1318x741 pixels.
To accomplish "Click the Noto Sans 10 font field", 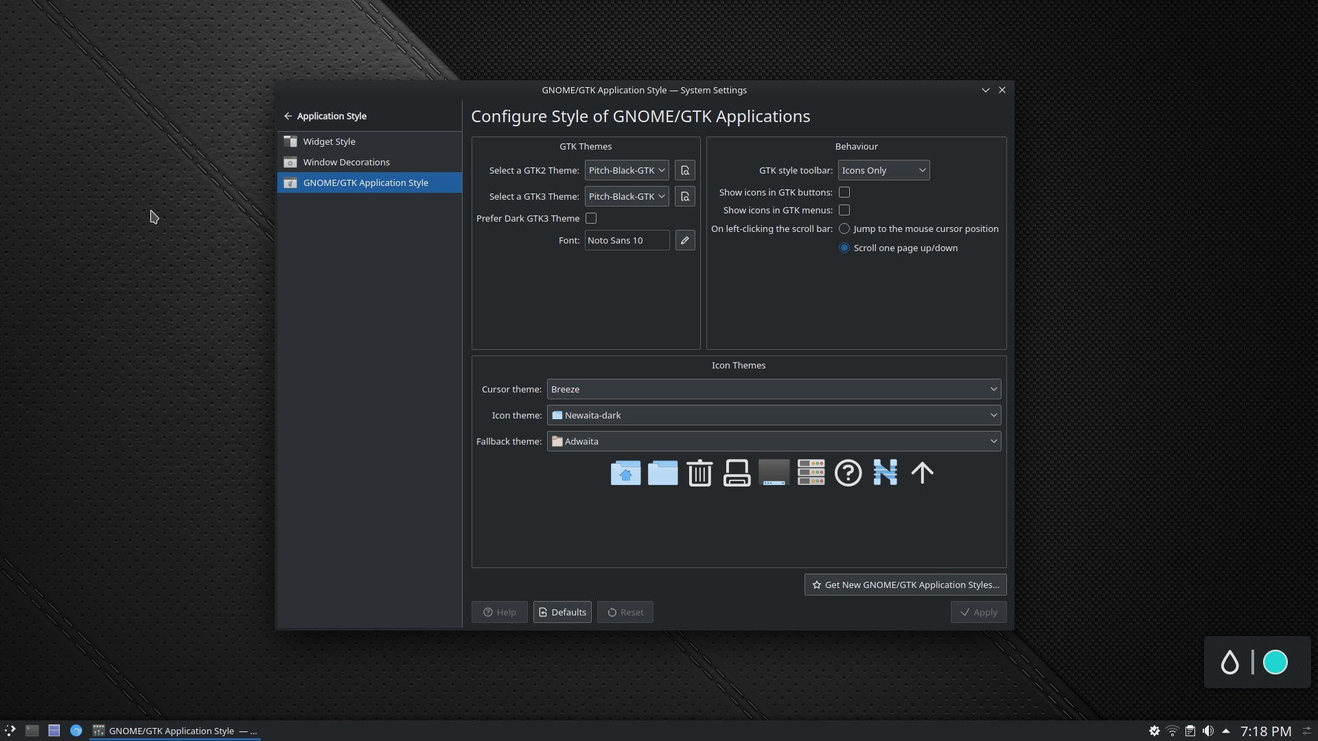I will click(627, 240).
